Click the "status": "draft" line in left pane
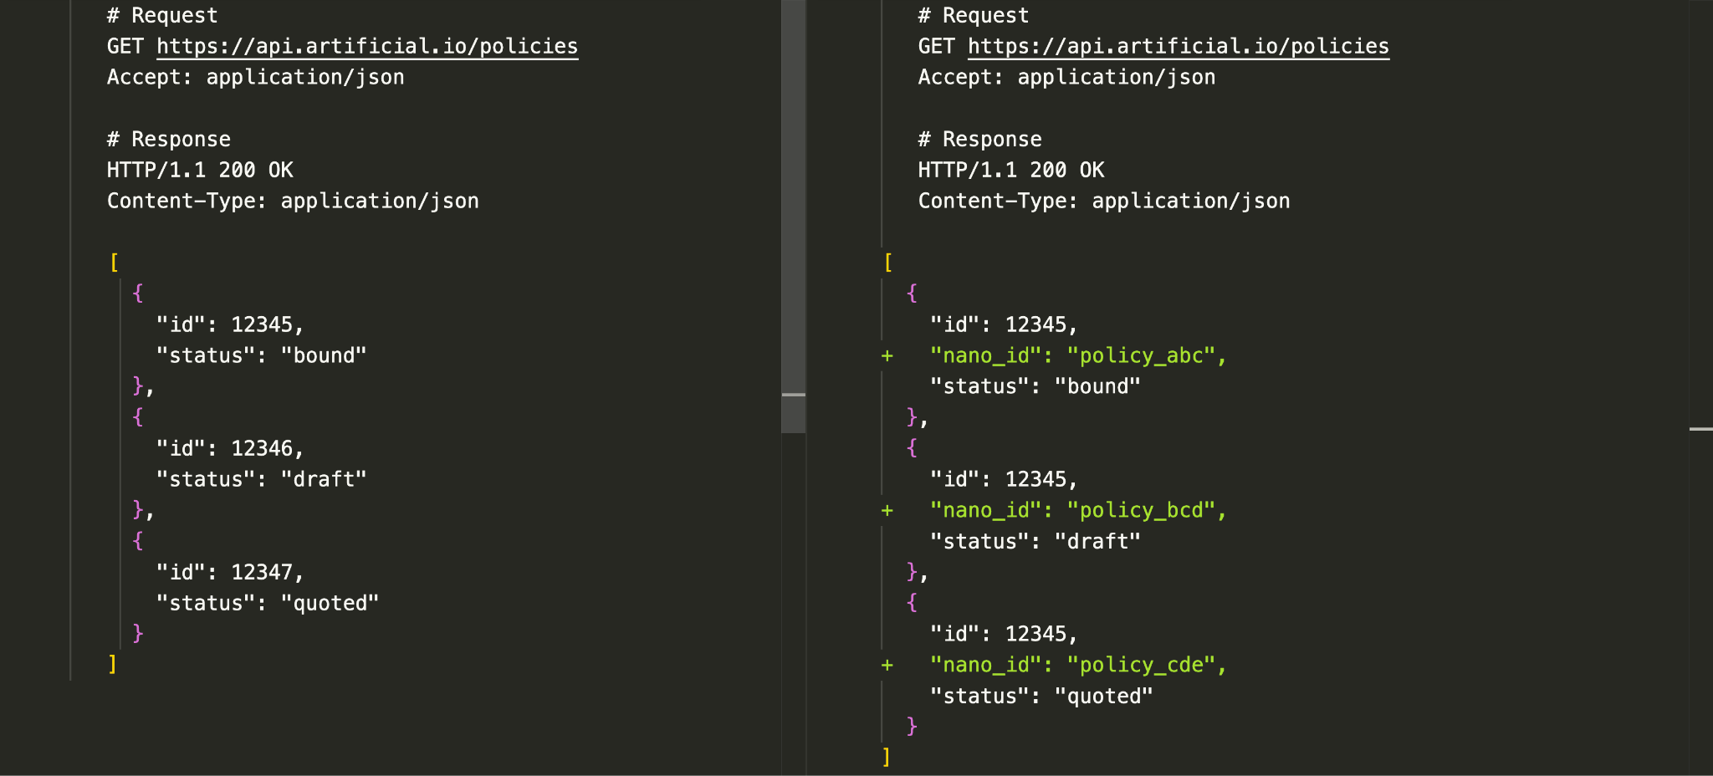This screenshot has width=1713, height=776. click(x=262, y=480)
